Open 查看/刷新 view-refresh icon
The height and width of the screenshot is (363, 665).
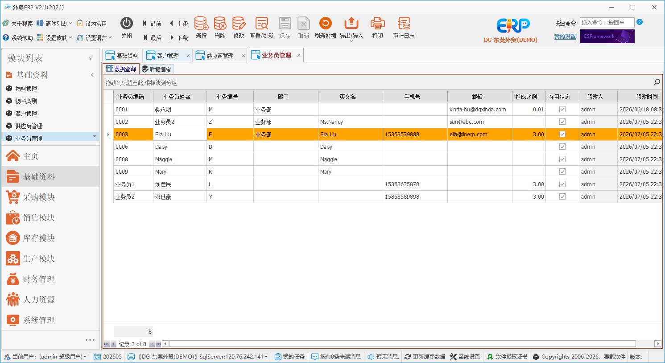click(x=261, y=24)
